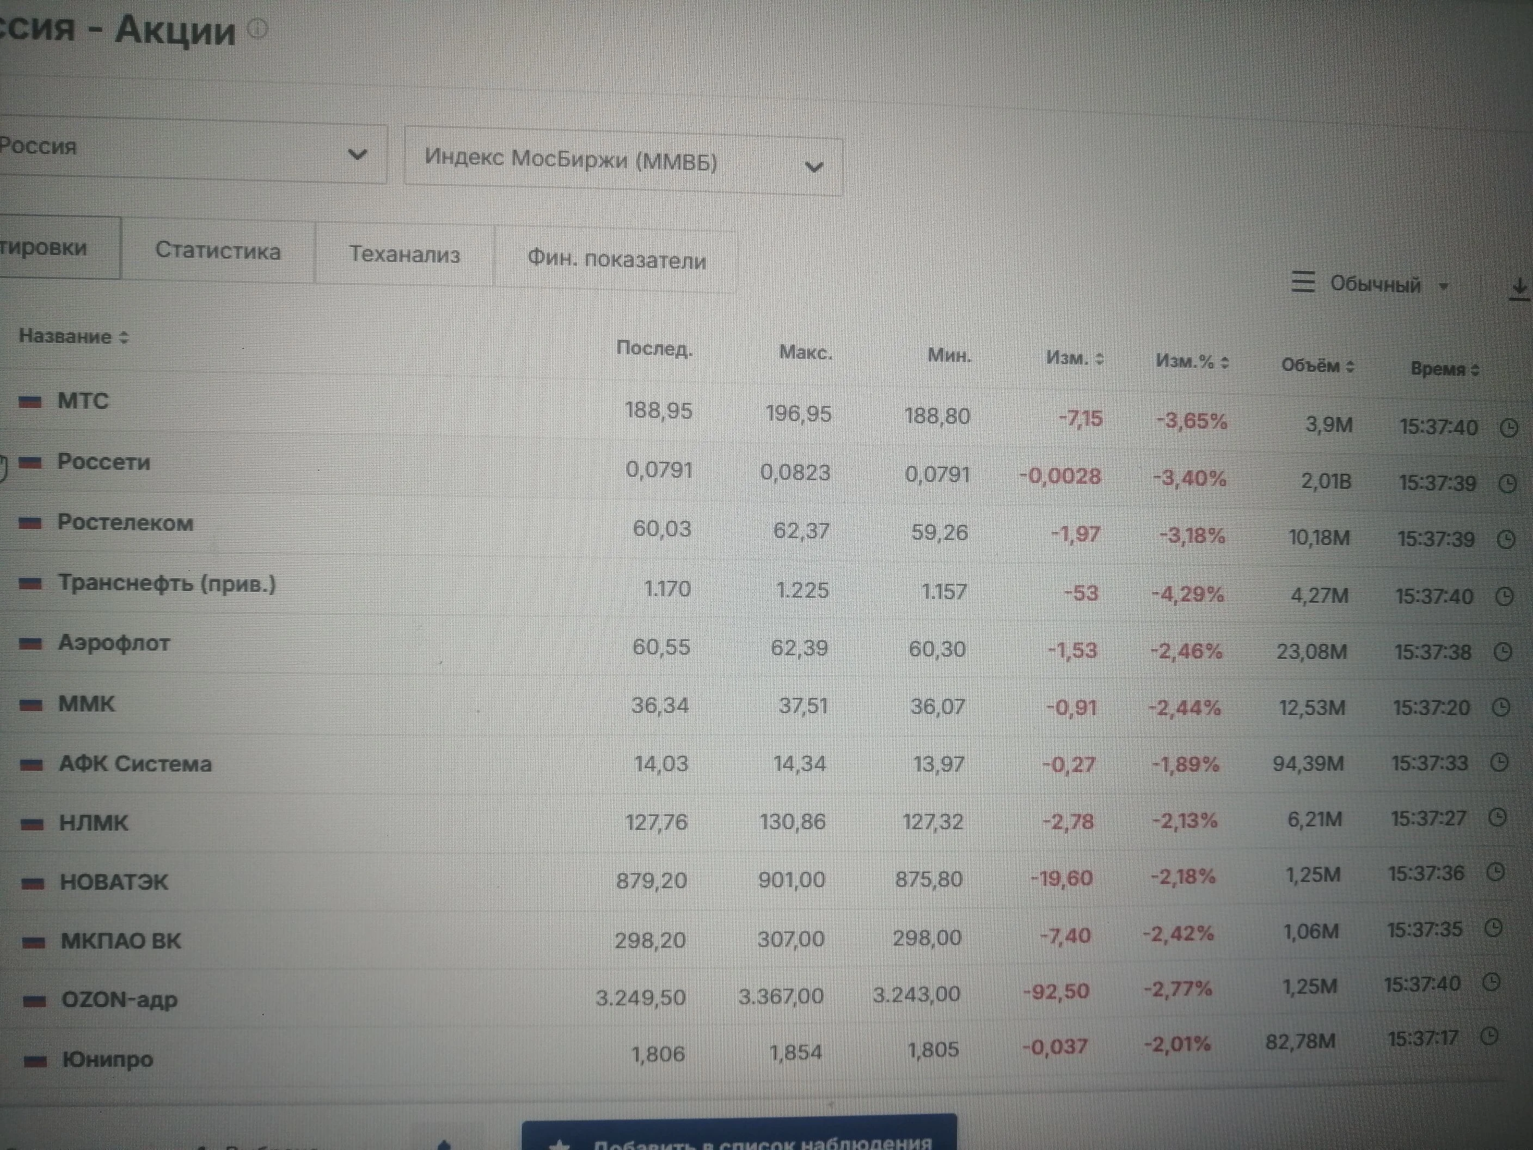
Task: Click the clock icon in НЛМК row
Action: (1498, 818)
